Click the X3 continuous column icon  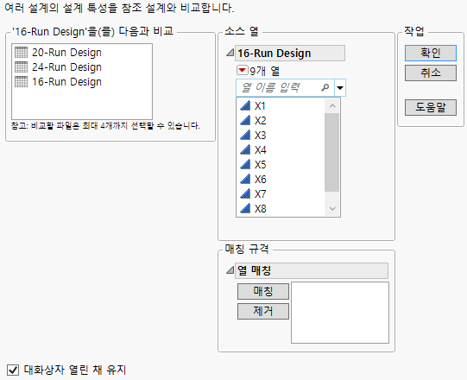(245, 135)
